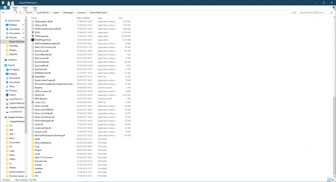
Task: Open the address bar history dropdown
Action: tap(292, 13)
